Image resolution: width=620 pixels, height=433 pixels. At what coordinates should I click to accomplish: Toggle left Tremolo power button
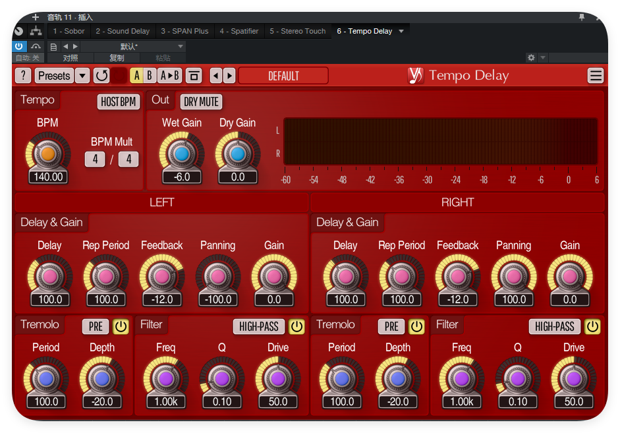point(121,327)
